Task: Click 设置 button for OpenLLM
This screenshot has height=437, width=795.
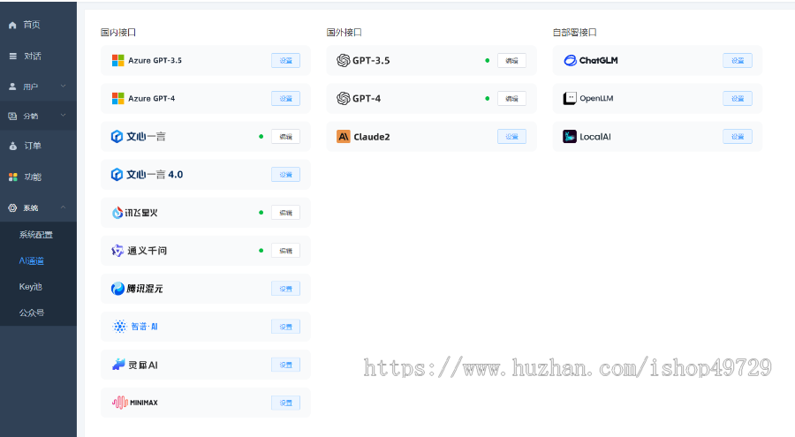Action: click(x=738, y=98)
